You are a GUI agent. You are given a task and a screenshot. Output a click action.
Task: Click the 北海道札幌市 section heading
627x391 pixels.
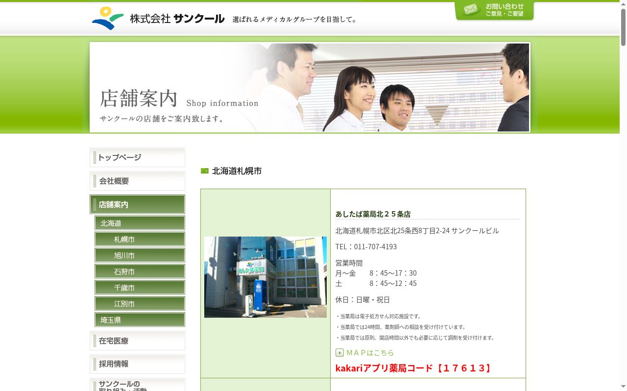coord(237,171)
